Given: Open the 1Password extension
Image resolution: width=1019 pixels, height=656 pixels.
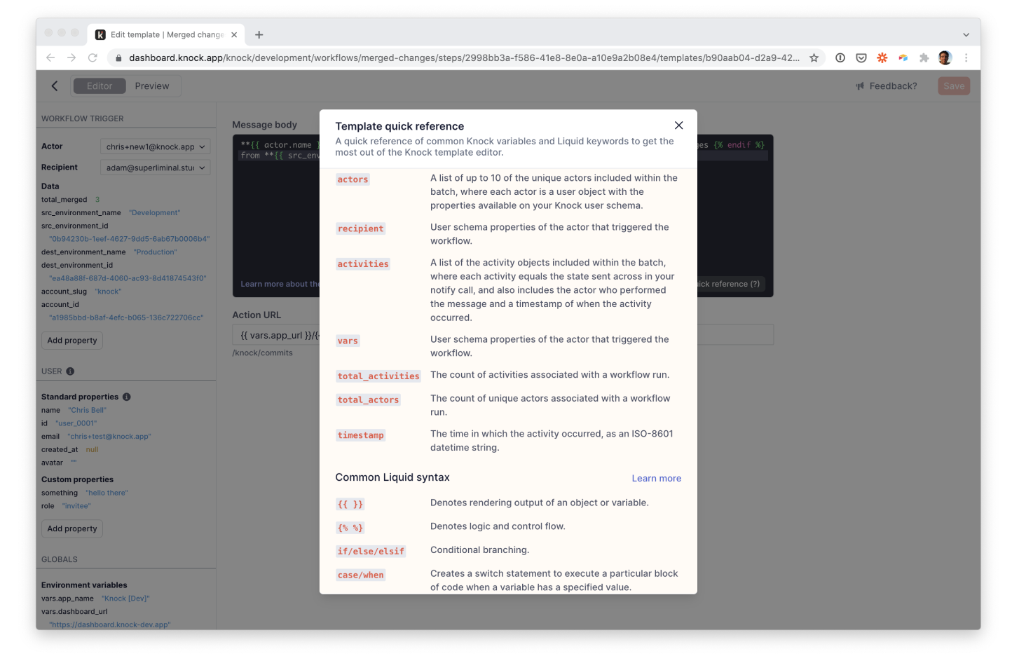Looking at the screenshot, I should tap(840, 57).
